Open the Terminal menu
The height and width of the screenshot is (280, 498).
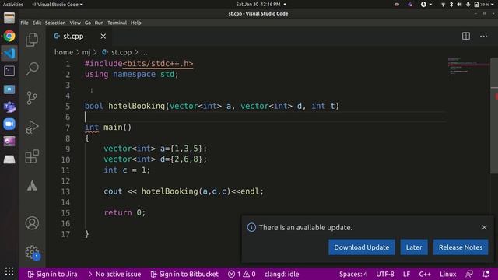point(117,23)
